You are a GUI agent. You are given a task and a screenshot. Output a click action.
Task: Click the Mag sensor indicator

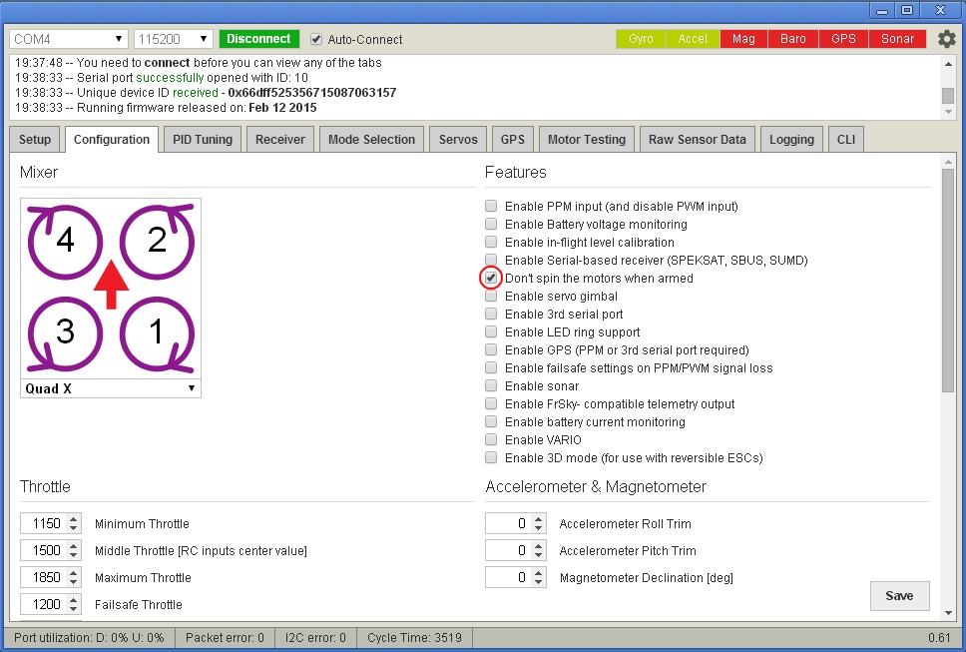coord(743,39)
